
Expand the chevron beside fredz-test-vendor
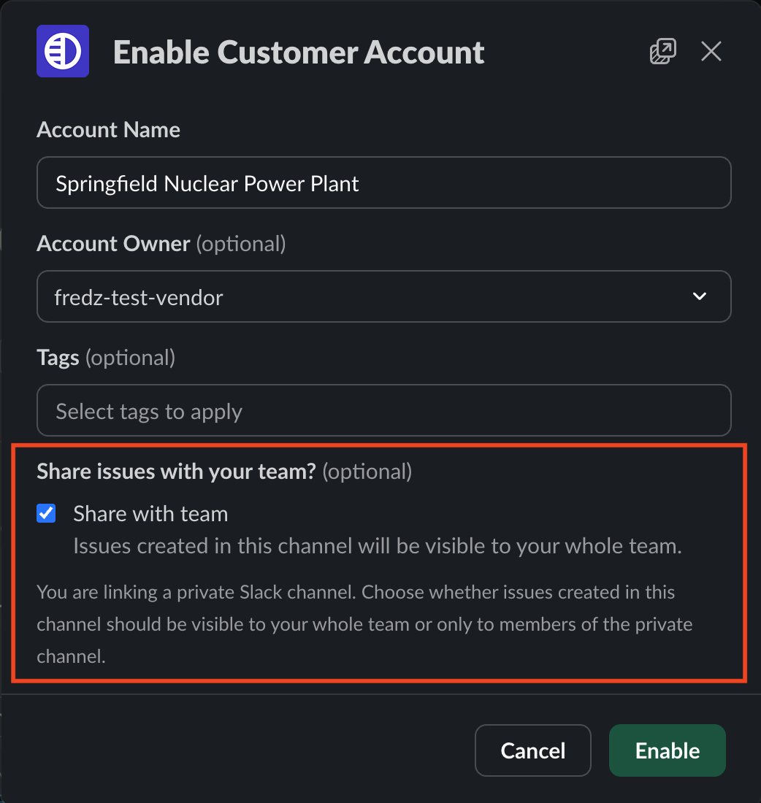(699, 296)
